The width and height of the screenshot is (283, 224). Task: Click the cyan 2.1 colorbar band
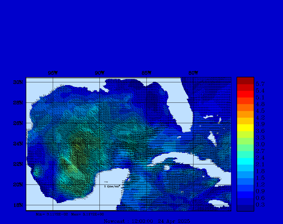245,161
